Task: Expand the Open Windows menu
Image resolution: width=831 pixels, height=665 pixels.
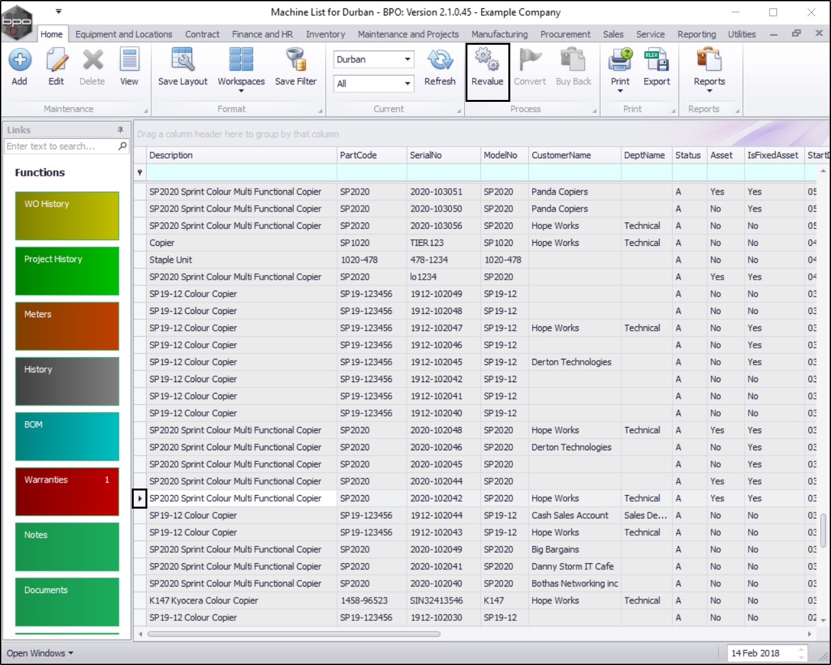Action: [x=40, y=653]
